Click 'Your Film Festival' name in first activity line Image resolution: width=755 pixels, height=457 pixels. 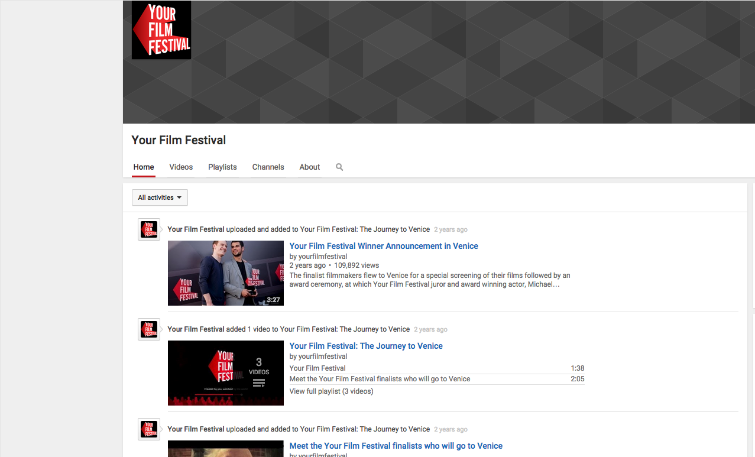click(196, 229)
